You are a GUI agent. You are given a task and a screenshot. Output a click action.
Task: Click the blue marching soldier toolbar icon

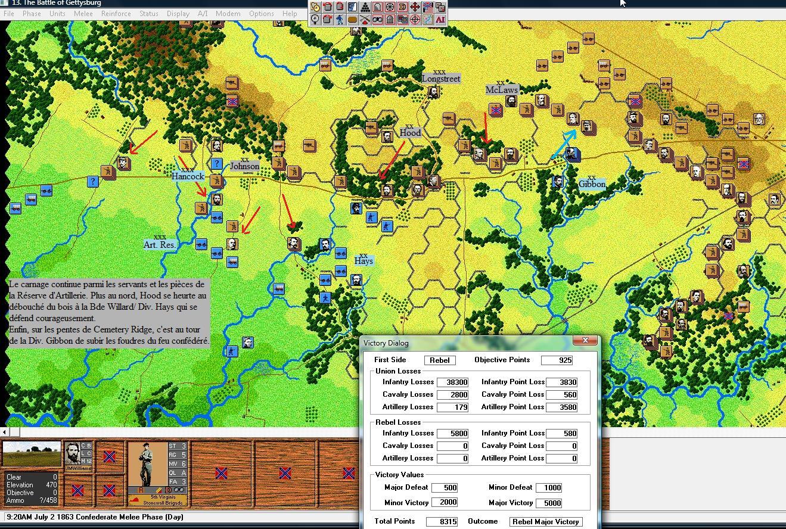pyautogui.click(x=340, y=20)
